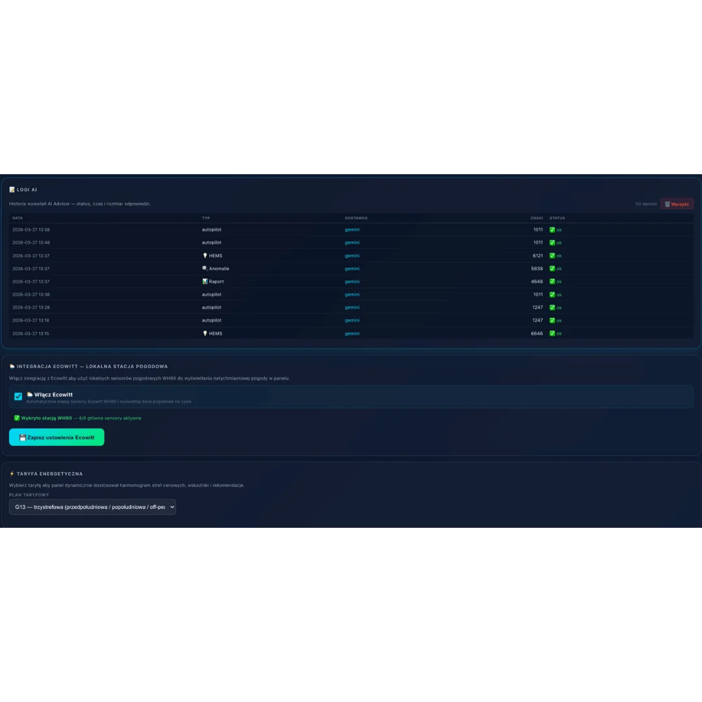The width and height of the screenshot is (702, 702).
Task: Click gemini in the 13:28 row
Action: (x=352, y=307)
